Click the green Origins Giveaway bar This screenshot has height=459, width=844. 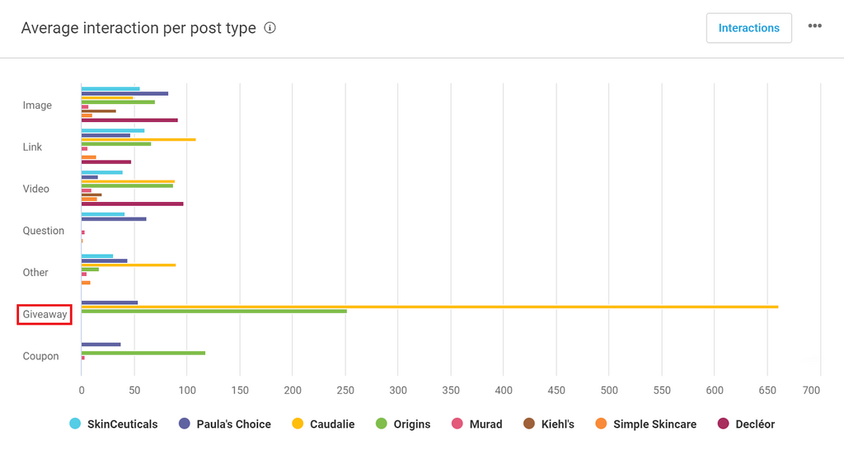pyautogui.click(x=214, y=311)
